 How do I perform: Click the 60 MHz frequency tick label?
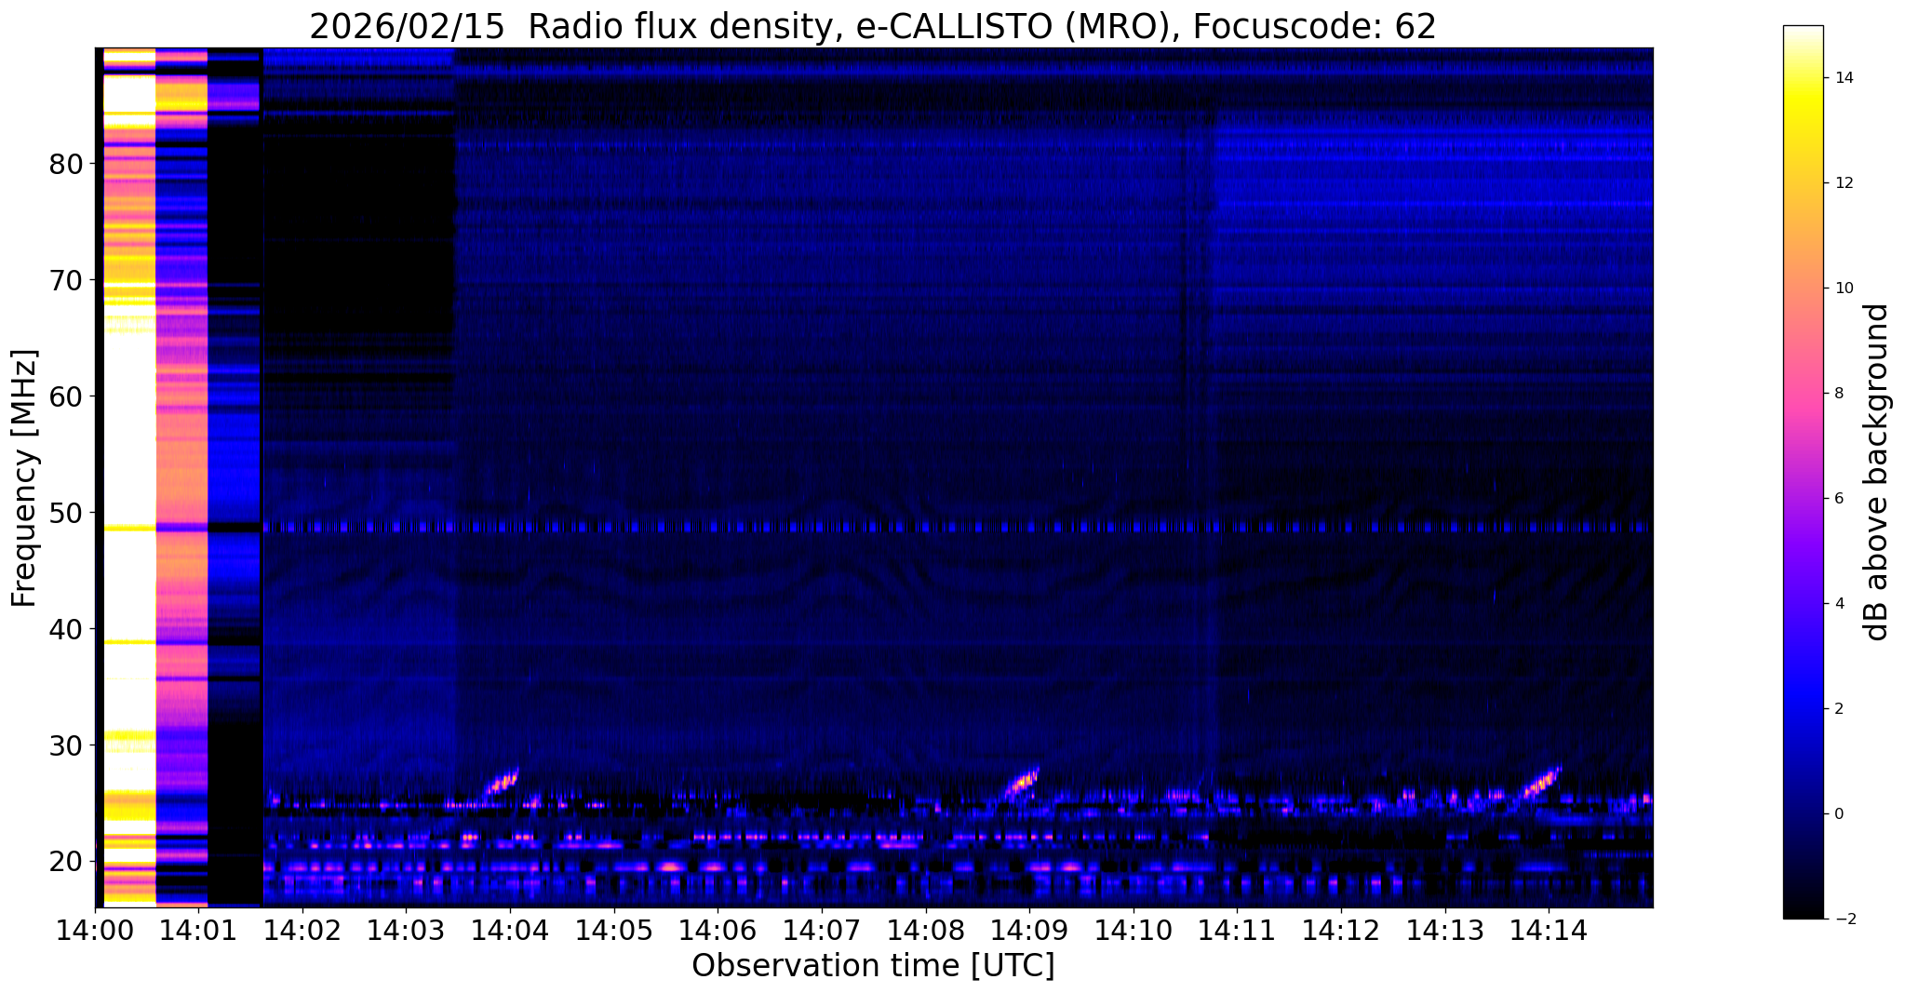tap(66, 396)
